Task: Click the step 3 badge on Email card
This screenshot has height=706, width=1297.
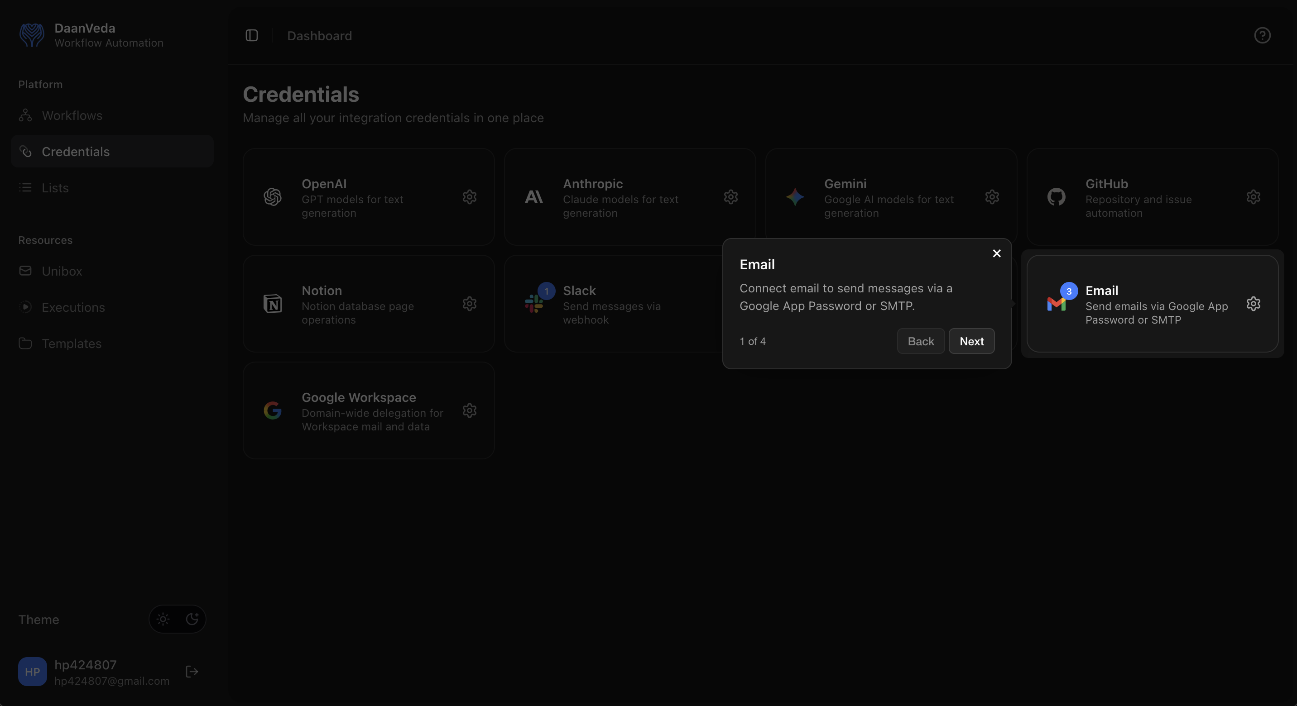Action: [x=1068, y=291]
